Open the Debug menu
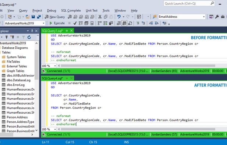The height and width of the screenshot is (145, 227). tap(51, 11)
